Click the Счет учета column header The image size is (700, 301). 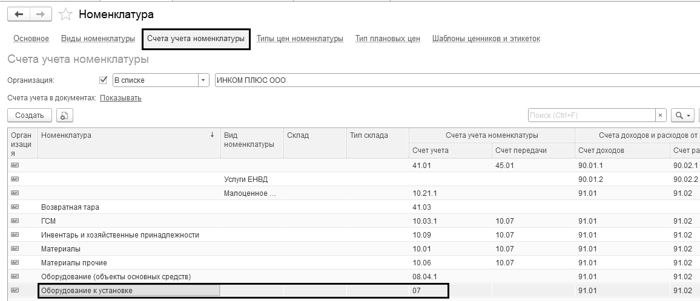pyautogui.click(x=451, y=150)
